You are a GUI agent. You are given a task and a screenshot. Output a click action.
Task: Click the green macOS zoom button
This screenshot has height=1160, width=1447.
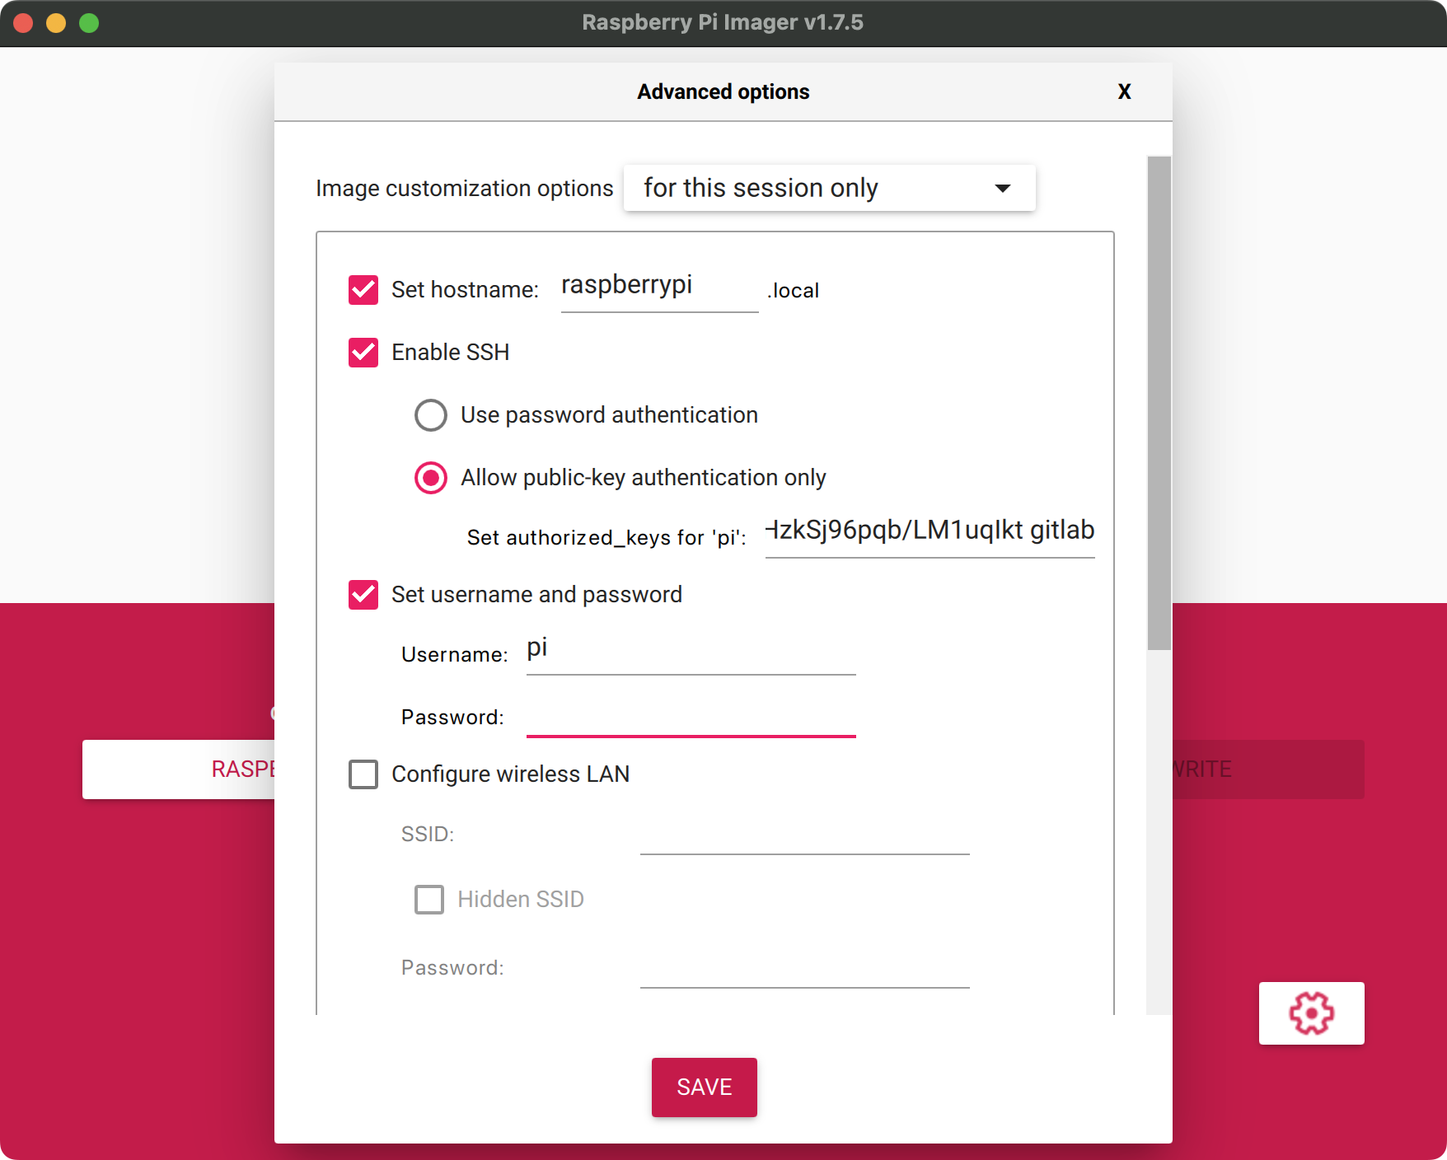pos(89,23)
